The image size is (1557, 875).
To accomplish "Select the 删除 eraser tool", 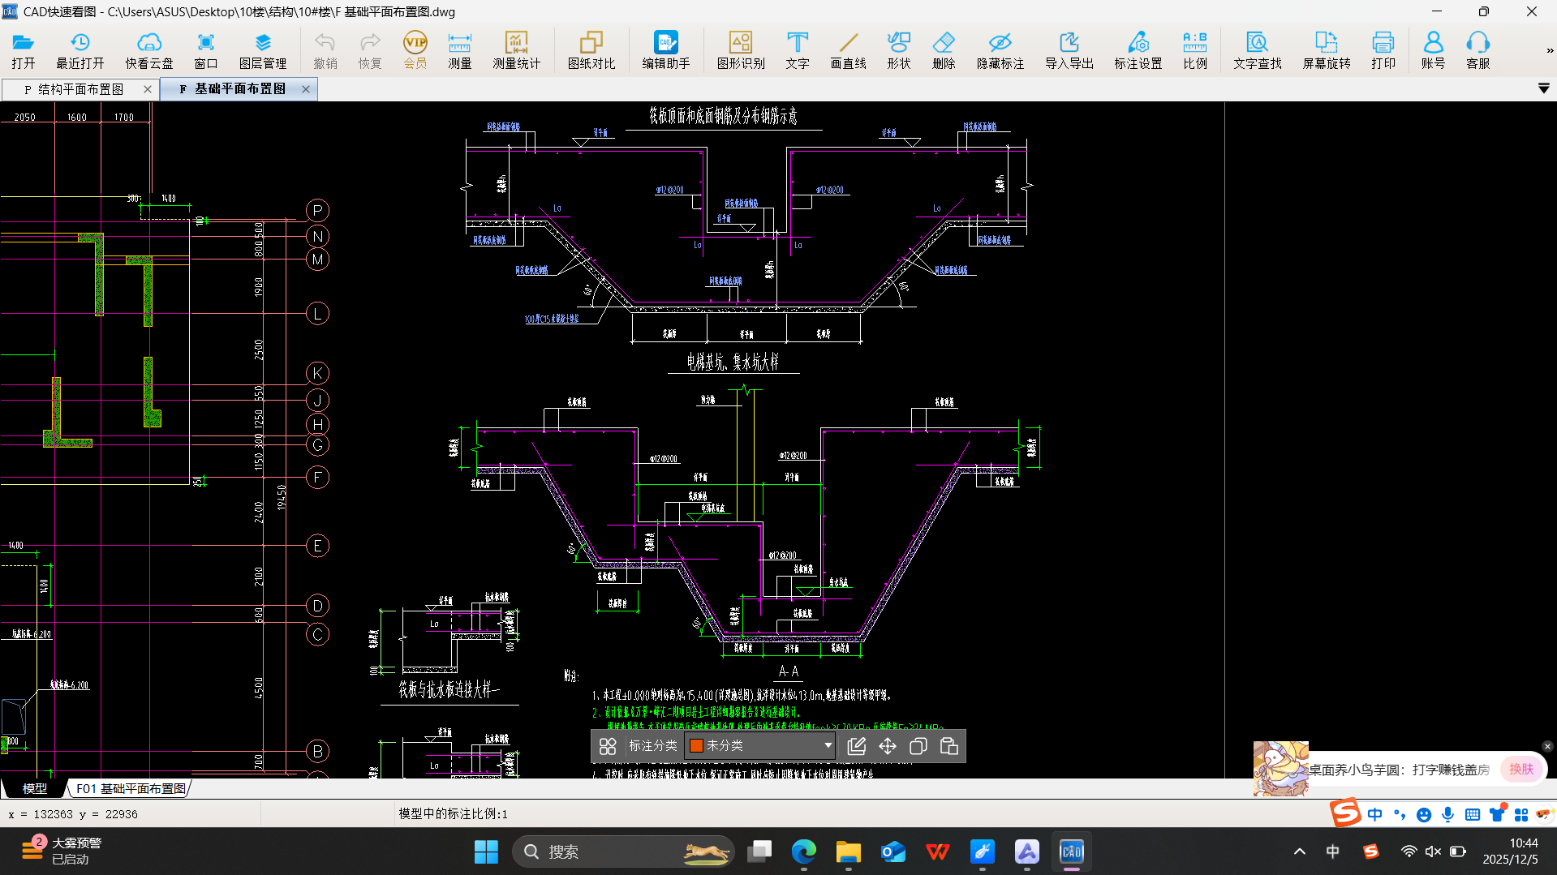I will pos(944,50).
